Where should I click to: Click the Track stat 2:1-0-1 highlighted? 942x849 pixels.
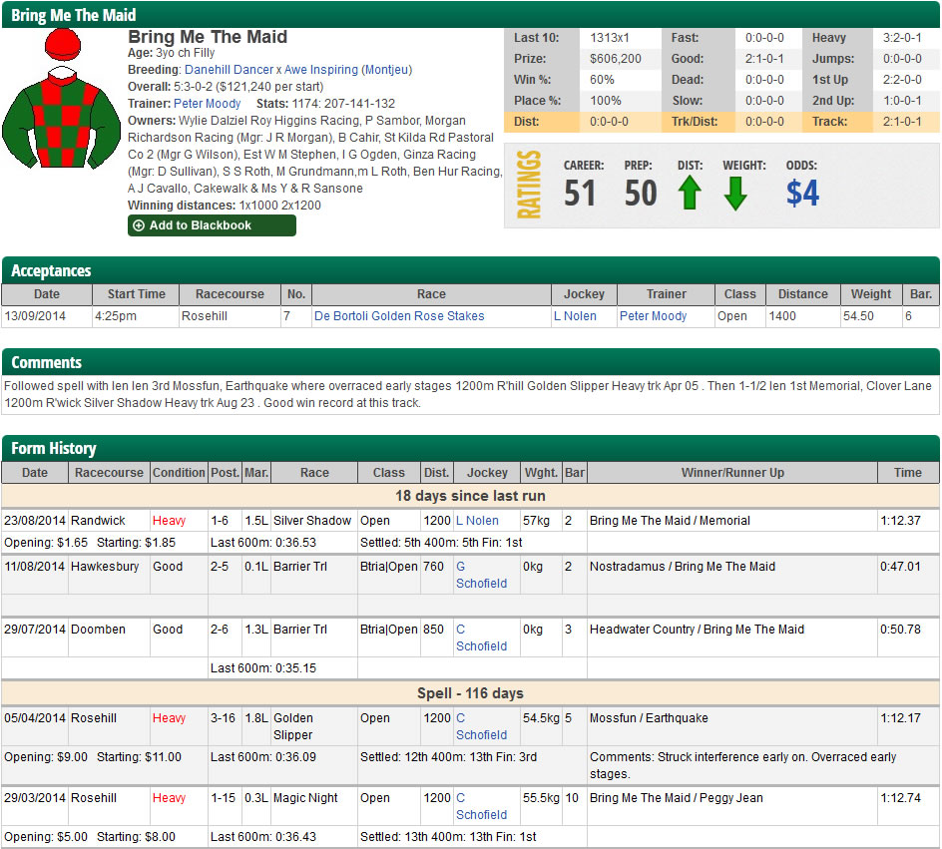click(x=902, y=122)
